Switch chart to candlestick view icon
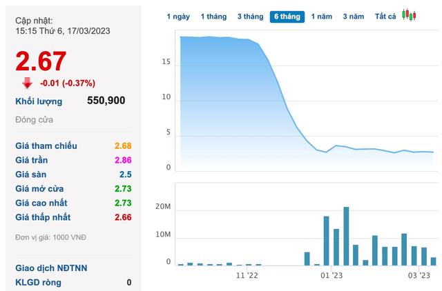Image resolution: width=442 pixels, height=291 pixels. pyautogui.click(x=410, y=15)
